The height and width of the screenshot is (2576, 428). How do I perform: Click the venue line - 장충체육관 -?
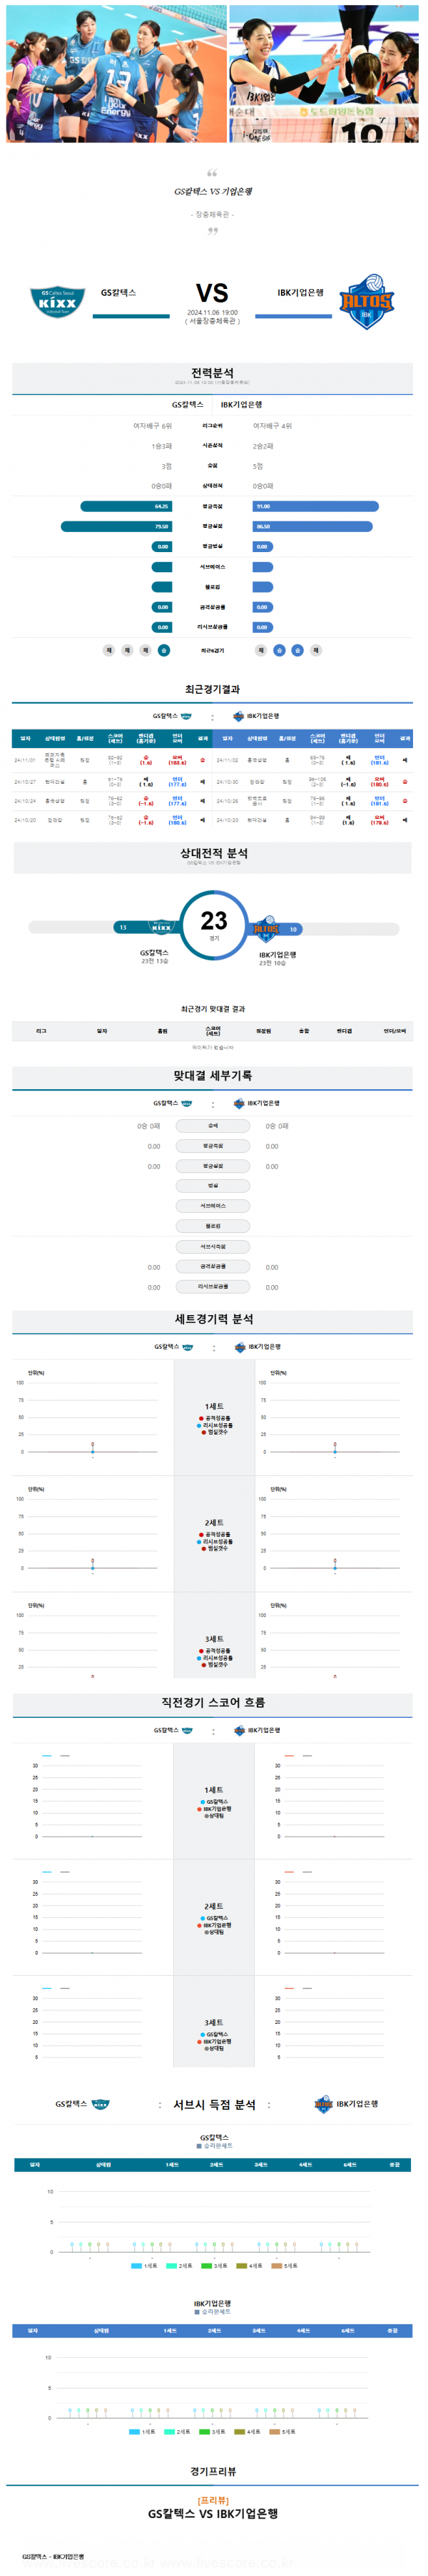coord(213,214)
